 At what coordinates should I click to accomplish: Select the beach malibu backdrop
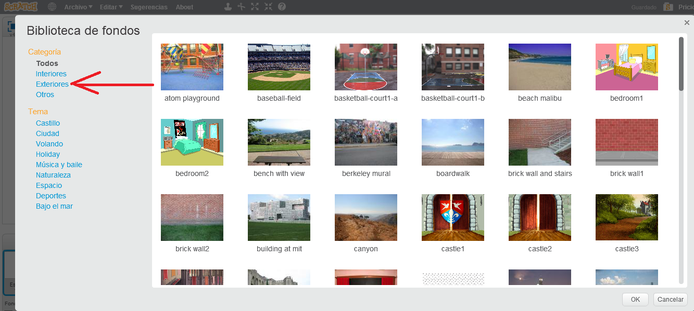tap(540, 67)
